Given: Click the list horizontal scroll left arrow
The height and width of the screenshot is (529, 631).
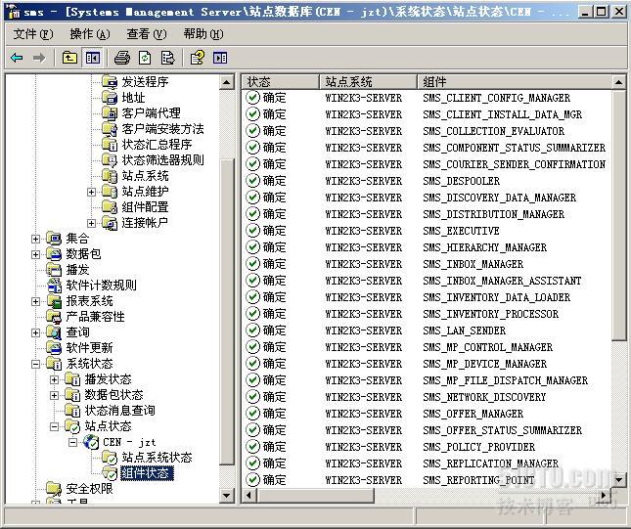Looking at the screenshot, I should coord(248,495).
